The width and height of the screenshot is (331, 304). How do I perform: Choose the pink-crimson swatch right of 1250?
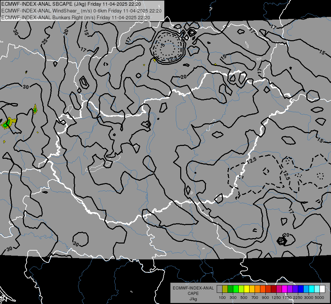click(x=279, y=289)
